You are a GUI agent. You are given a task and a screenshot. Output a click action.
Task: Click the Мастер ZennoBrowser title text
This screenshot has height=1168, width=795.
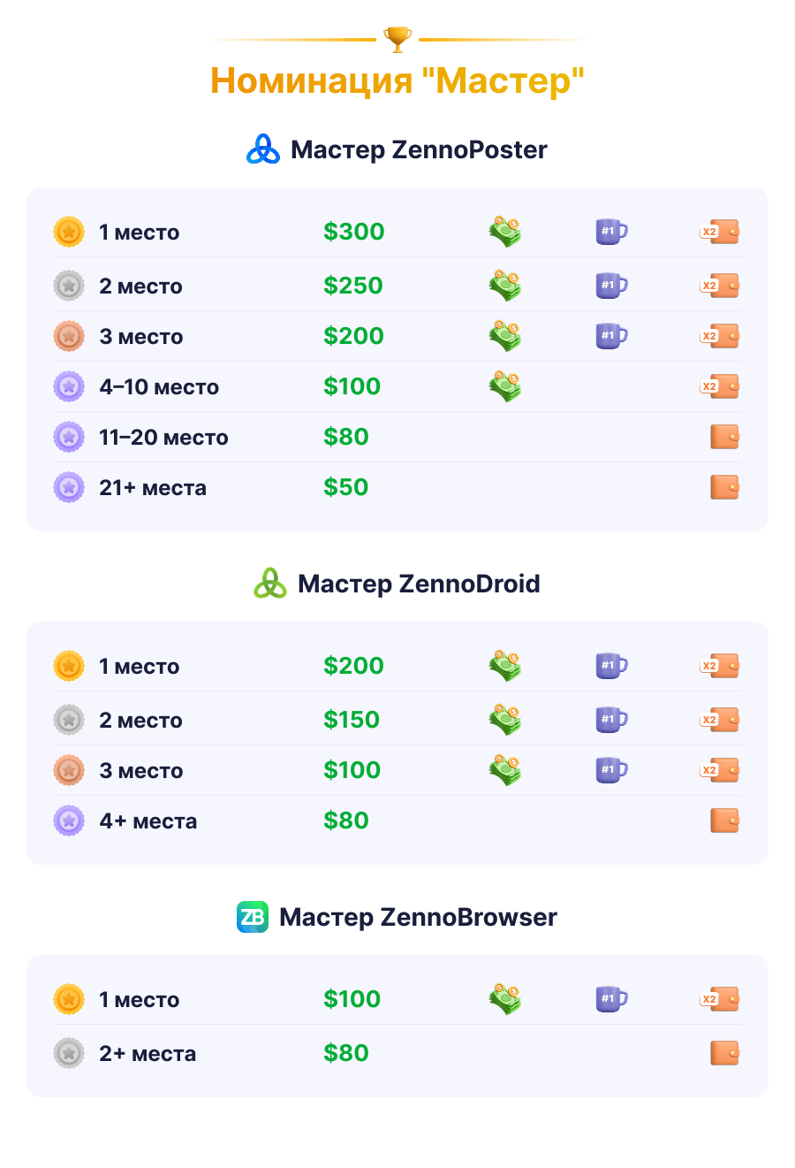[x=418, y=917]
